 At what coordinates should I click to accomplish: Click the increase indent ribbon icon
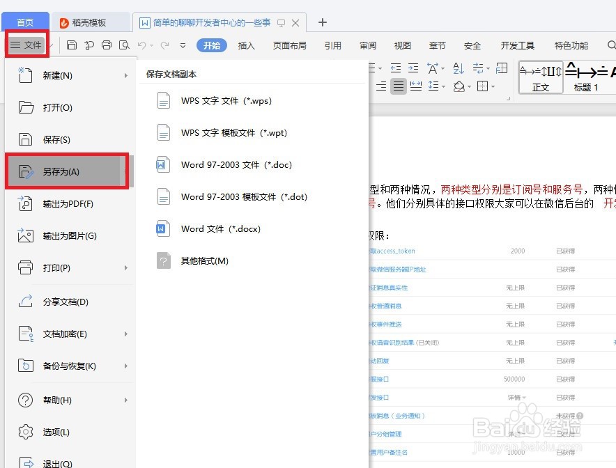pos(413,68)
